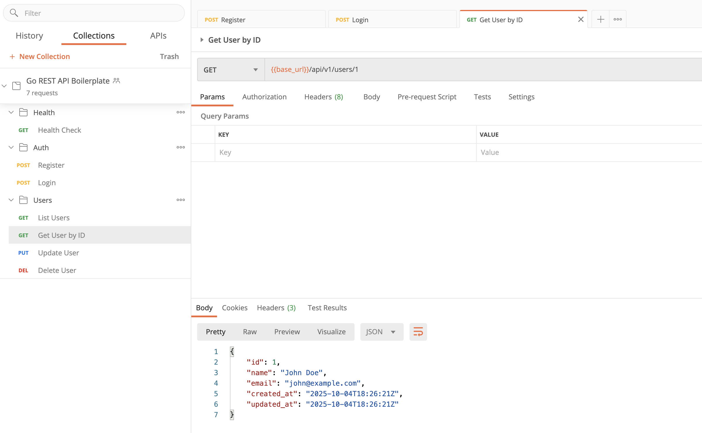Open the GET method dropdown
Viewport: 702px width, 433px height.
coord(230,70)
